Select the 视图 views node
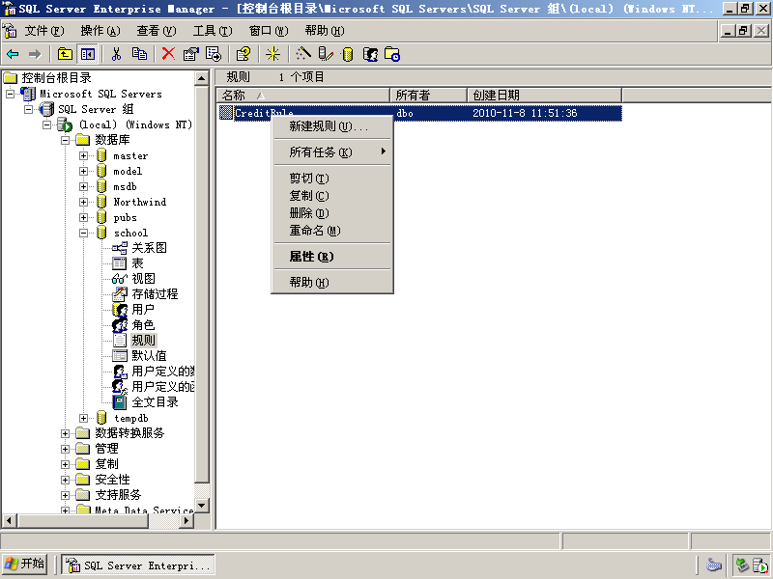The image size is (773, 579). click(x=143, y=279)
